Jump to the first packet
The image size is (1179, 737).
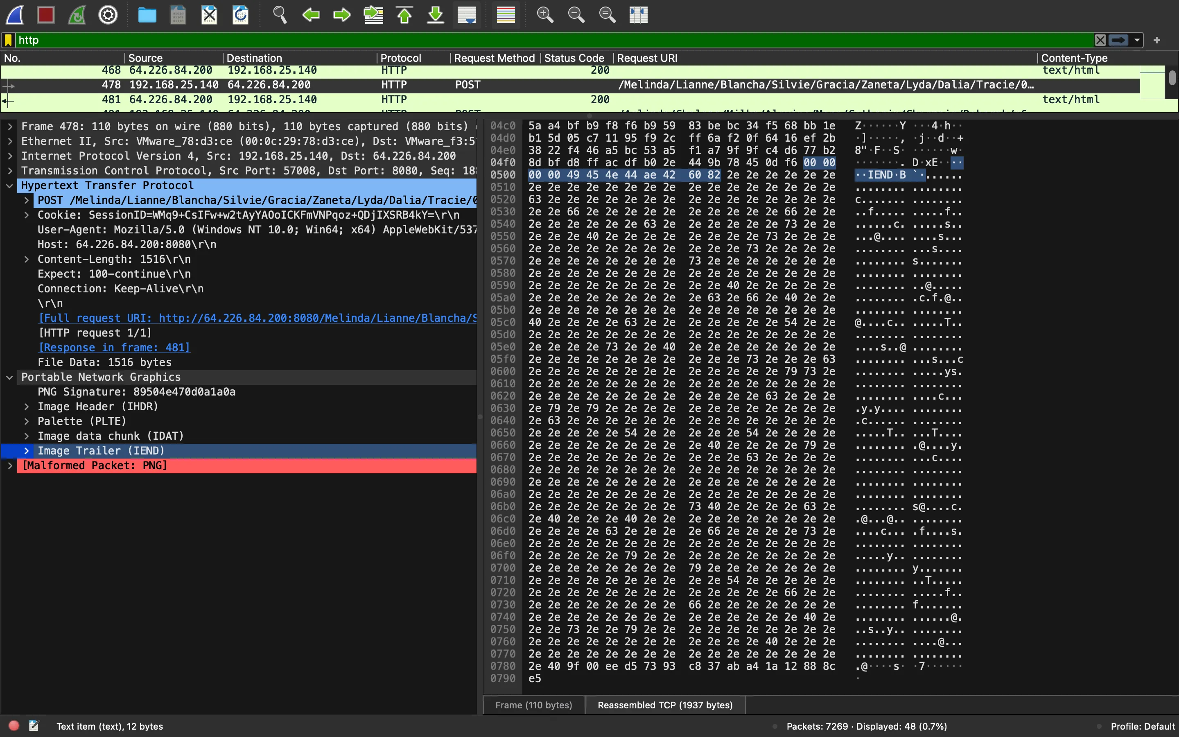(404, 15)
